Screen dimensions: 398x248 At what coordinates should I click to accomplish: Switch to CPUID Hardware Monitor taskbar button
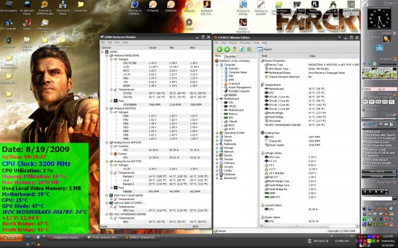pyautogui.click(x=104, y=238)
